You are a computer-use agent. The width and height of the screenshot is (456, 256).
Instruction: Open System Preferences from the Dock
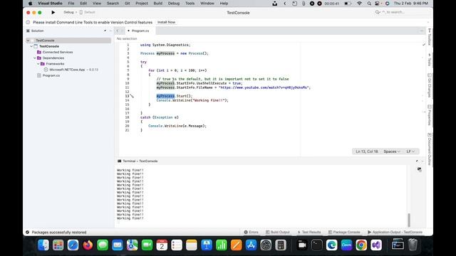coord(266,245)
